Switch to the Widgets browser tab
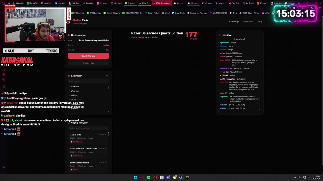323x181 pixels. [x=193, y=3]
